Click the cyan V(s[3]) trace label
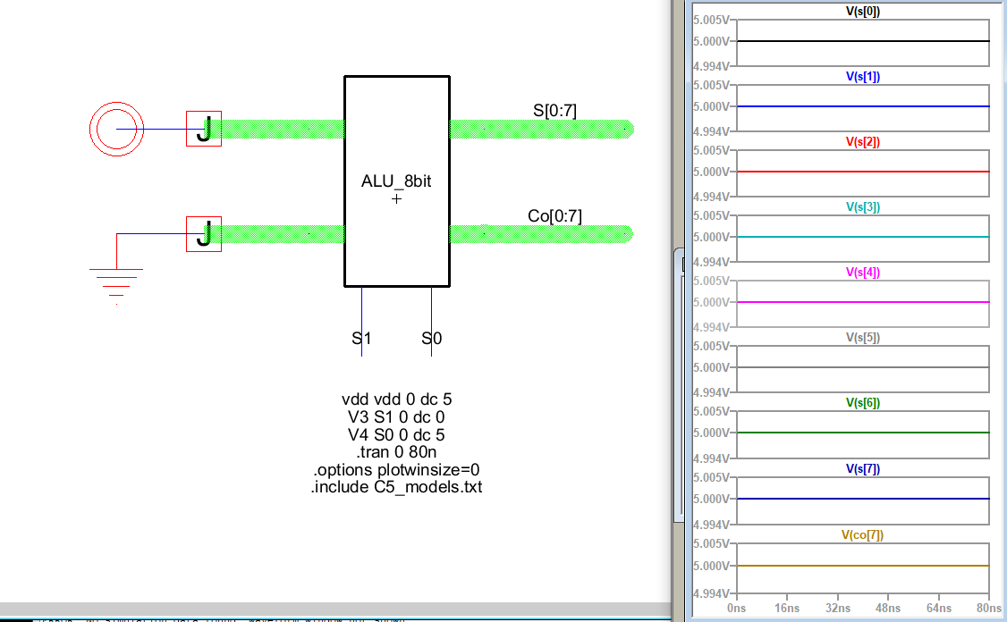The image size is (1007, 622). [862, 207]
